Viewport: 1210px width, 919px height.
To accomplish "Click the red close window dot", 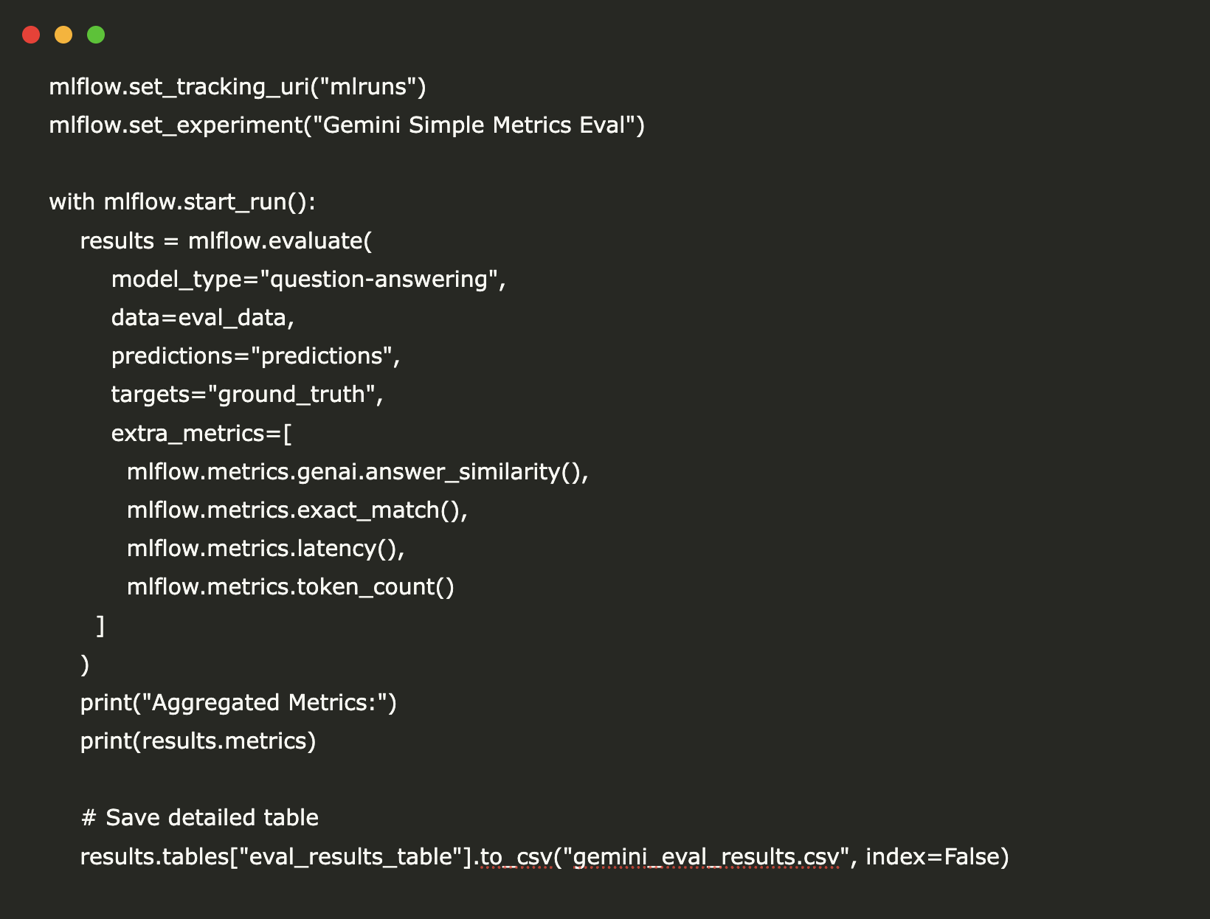I will tap(31, 35).
